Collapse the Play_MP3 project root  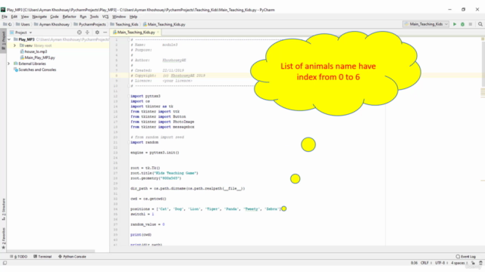click(x=9, y=39)
